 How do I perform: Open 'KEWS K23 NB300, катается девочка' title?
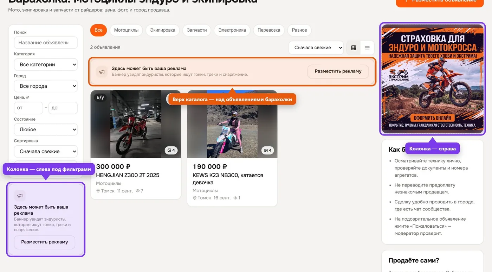click(228, 179)
